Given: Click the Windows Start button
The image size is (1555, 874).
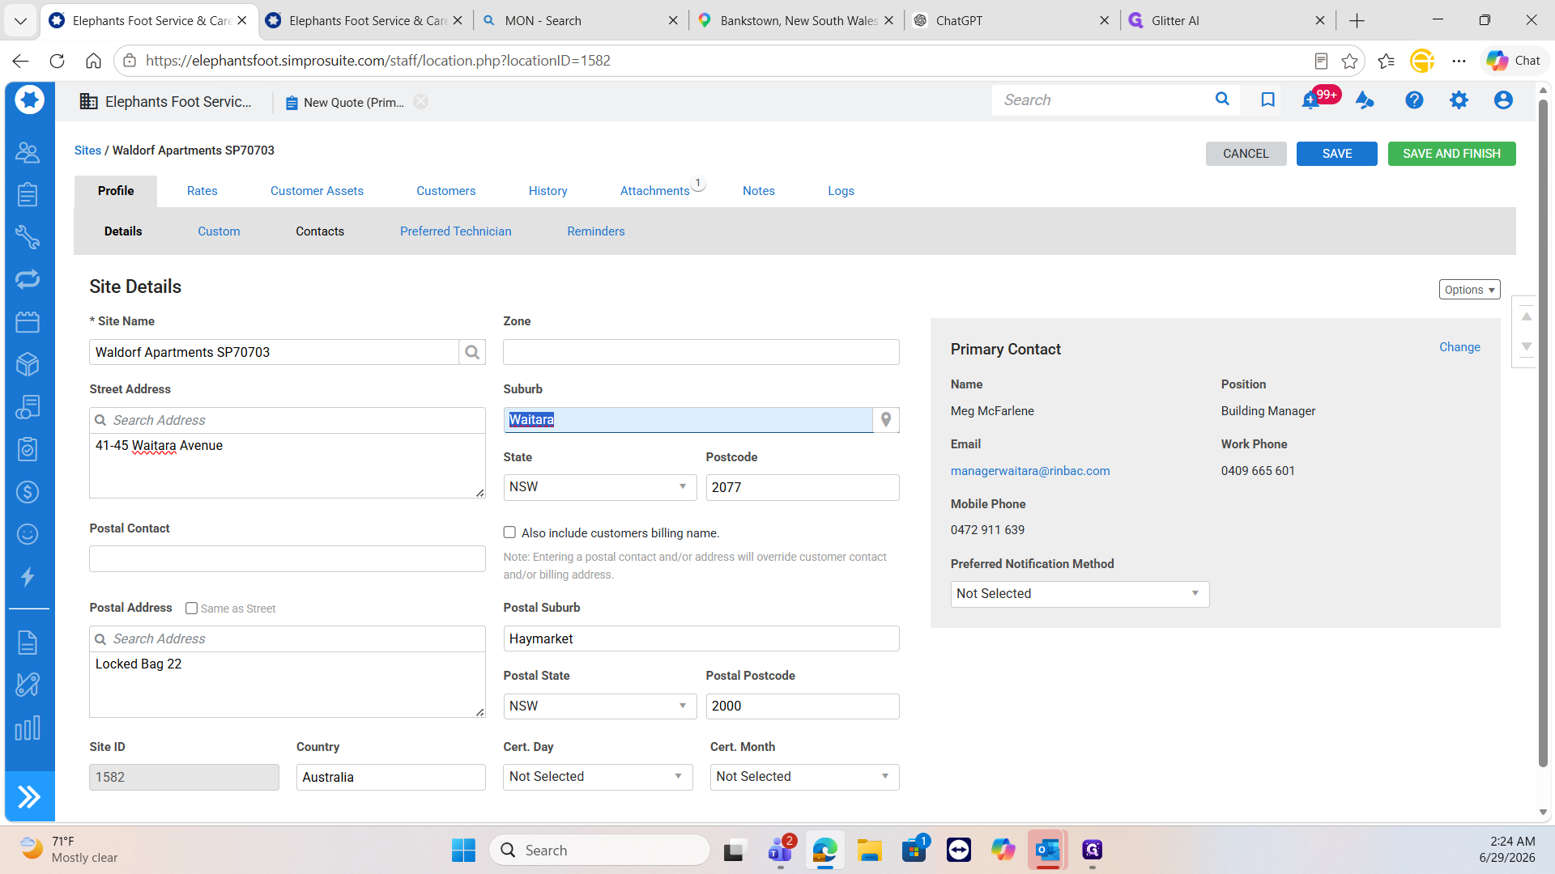Looking at the screenshot, I should [463, 851].
